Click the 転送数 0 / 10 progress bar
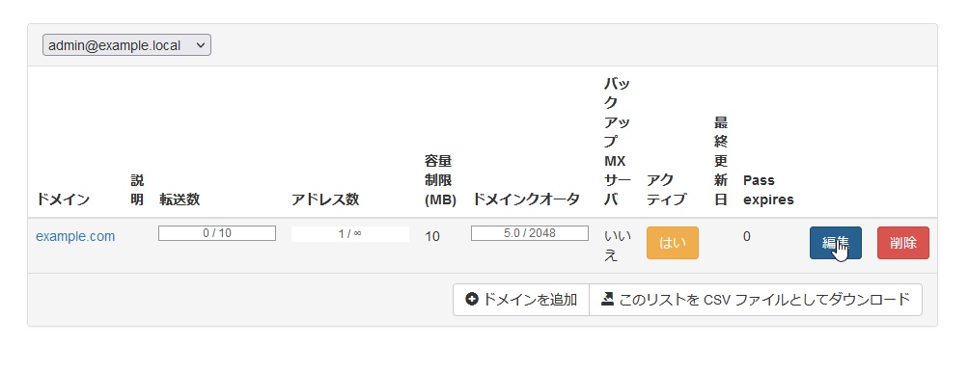 [x=217, y=233]
